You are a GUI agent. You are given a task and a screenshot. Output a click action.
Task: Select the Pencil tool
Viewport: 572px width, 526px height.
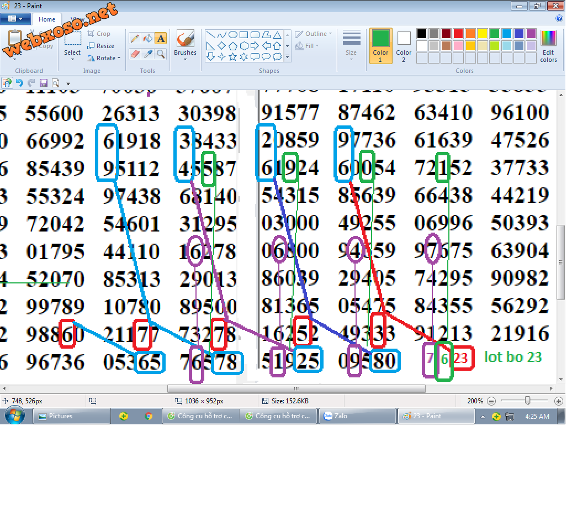[134, 38]
